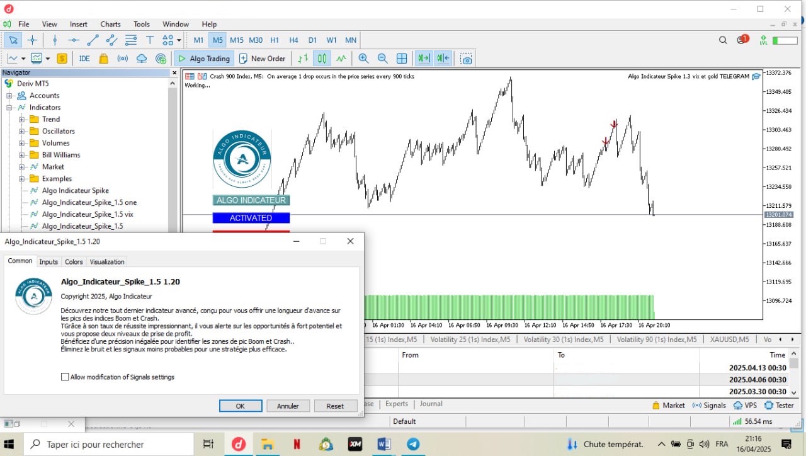
Task: Open the Charts menu
Action: coord(110,24)
